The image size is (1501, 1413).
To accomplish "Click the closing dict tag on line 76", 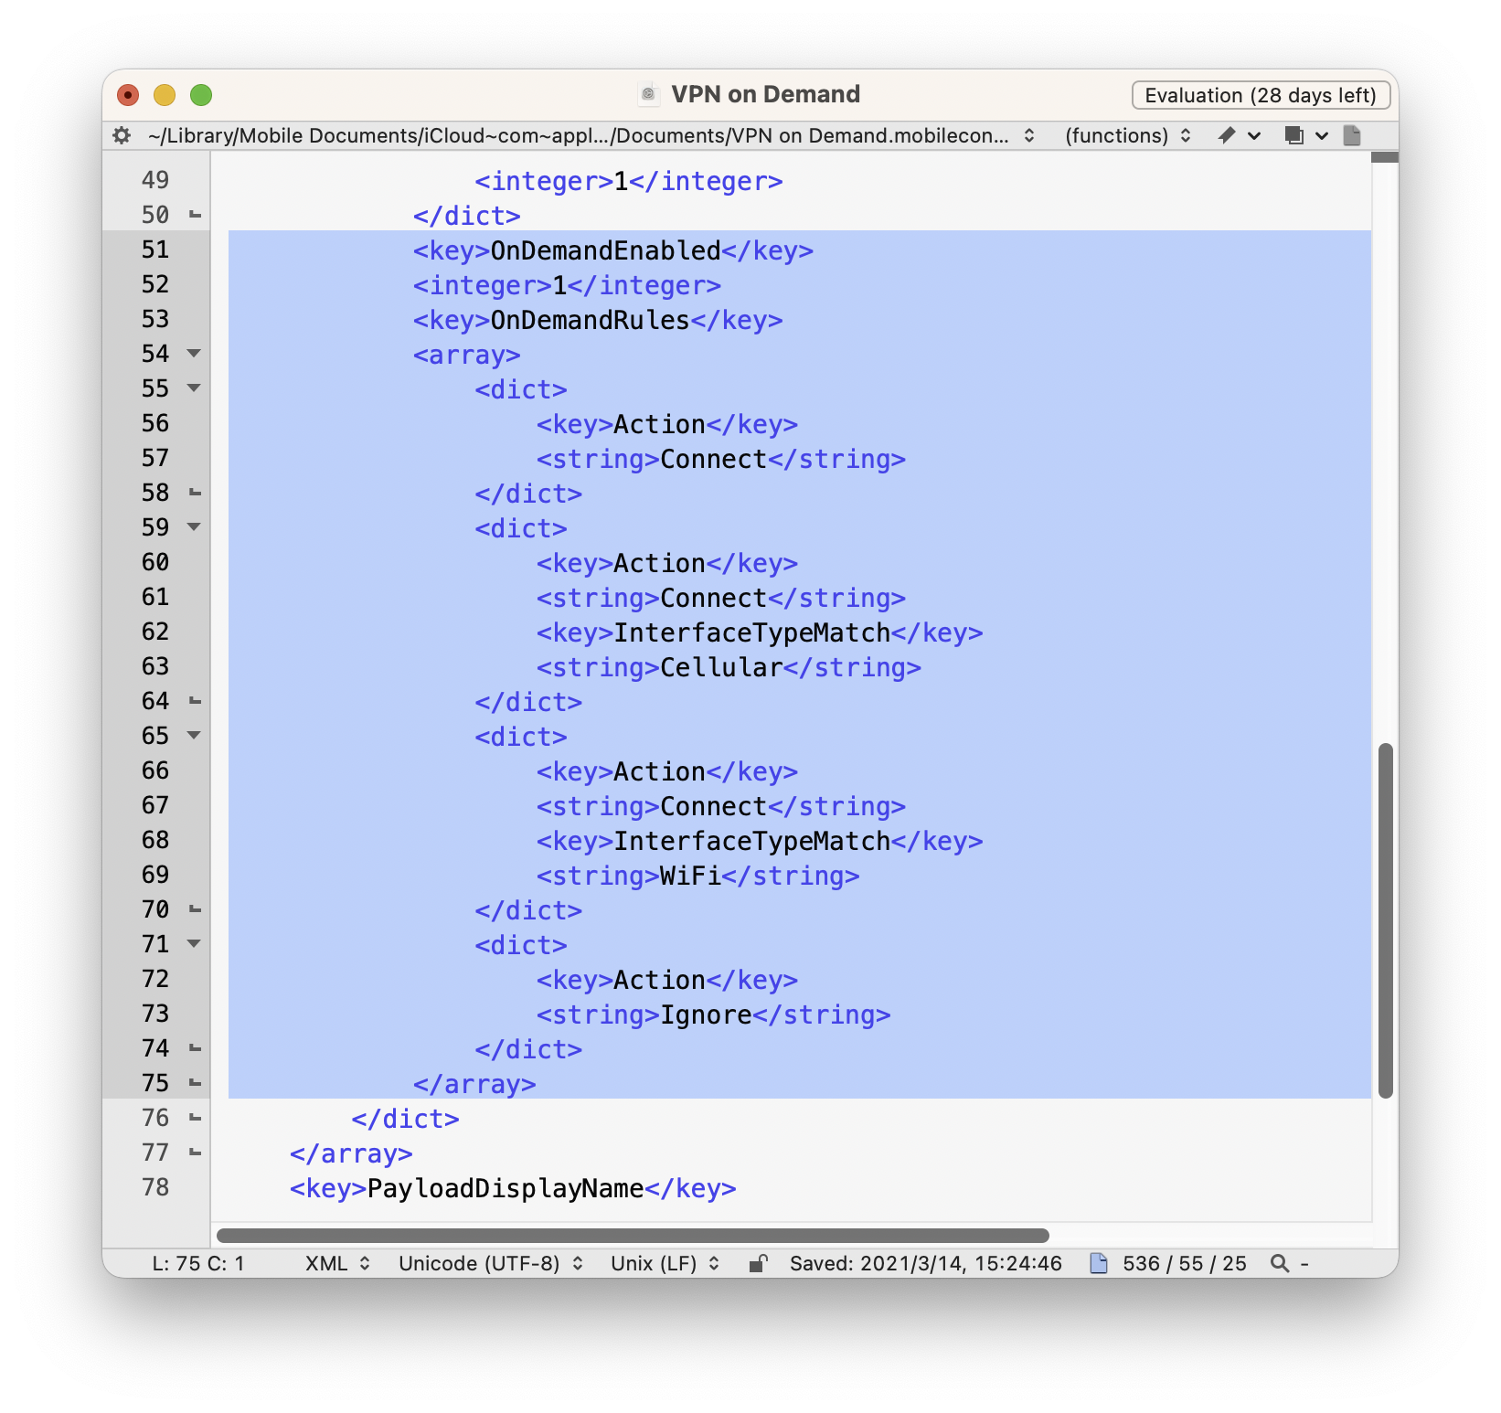I will point(405,1119).
